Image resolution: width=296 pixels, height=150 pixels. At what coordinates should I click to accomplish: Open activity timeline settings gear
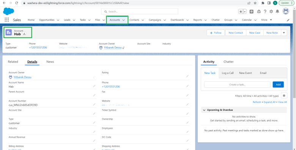click(x=284, y=96)
